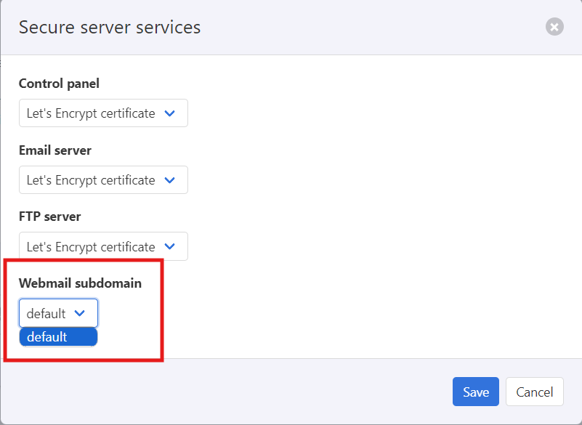Click the chevron arrow in Control panel dropdown
The width and height of the screenshot is (582, 425).
[170, 113]
